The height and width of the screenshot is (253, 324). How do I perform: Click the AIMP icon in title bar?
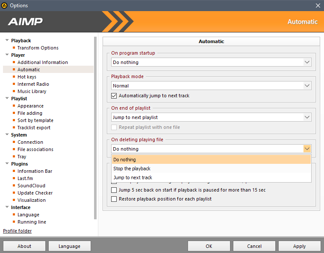4,6
